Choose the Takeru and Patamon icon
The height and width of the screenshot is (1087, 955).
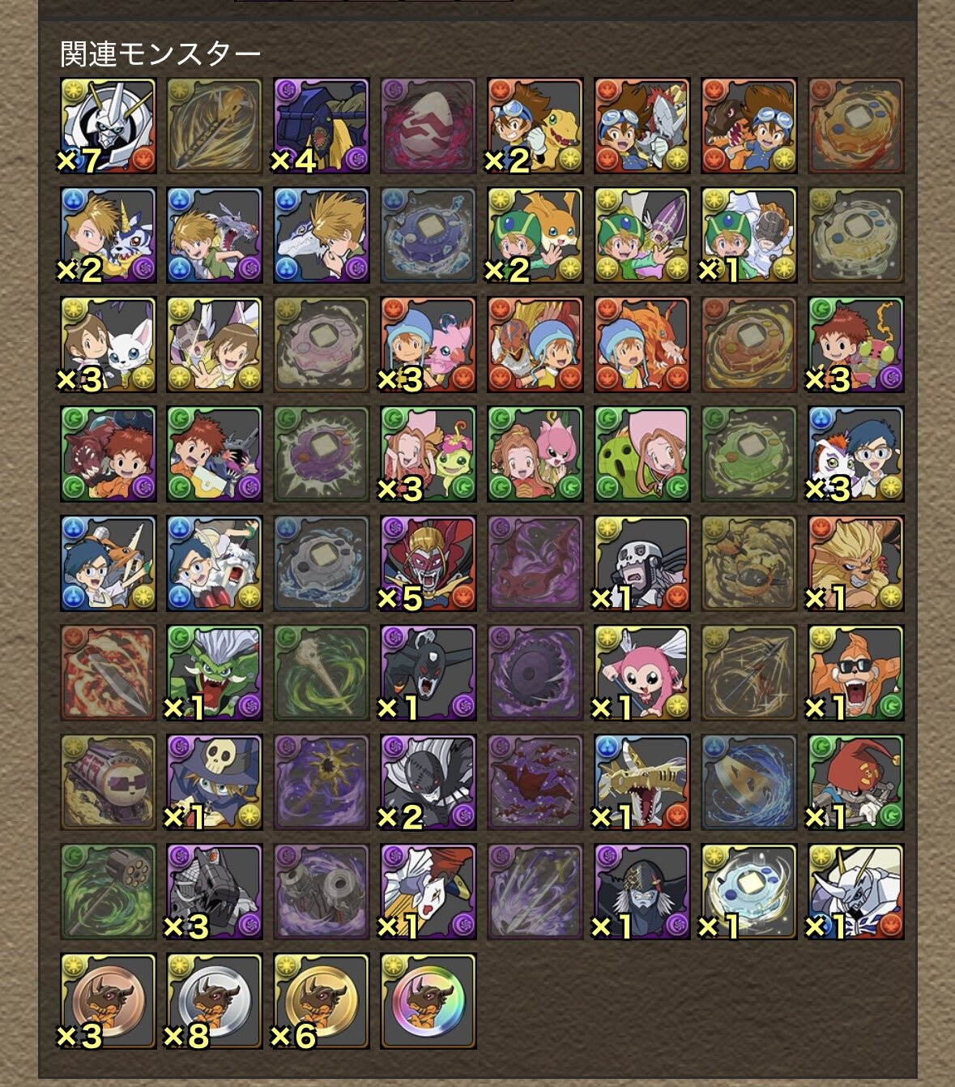click(535, 235)
